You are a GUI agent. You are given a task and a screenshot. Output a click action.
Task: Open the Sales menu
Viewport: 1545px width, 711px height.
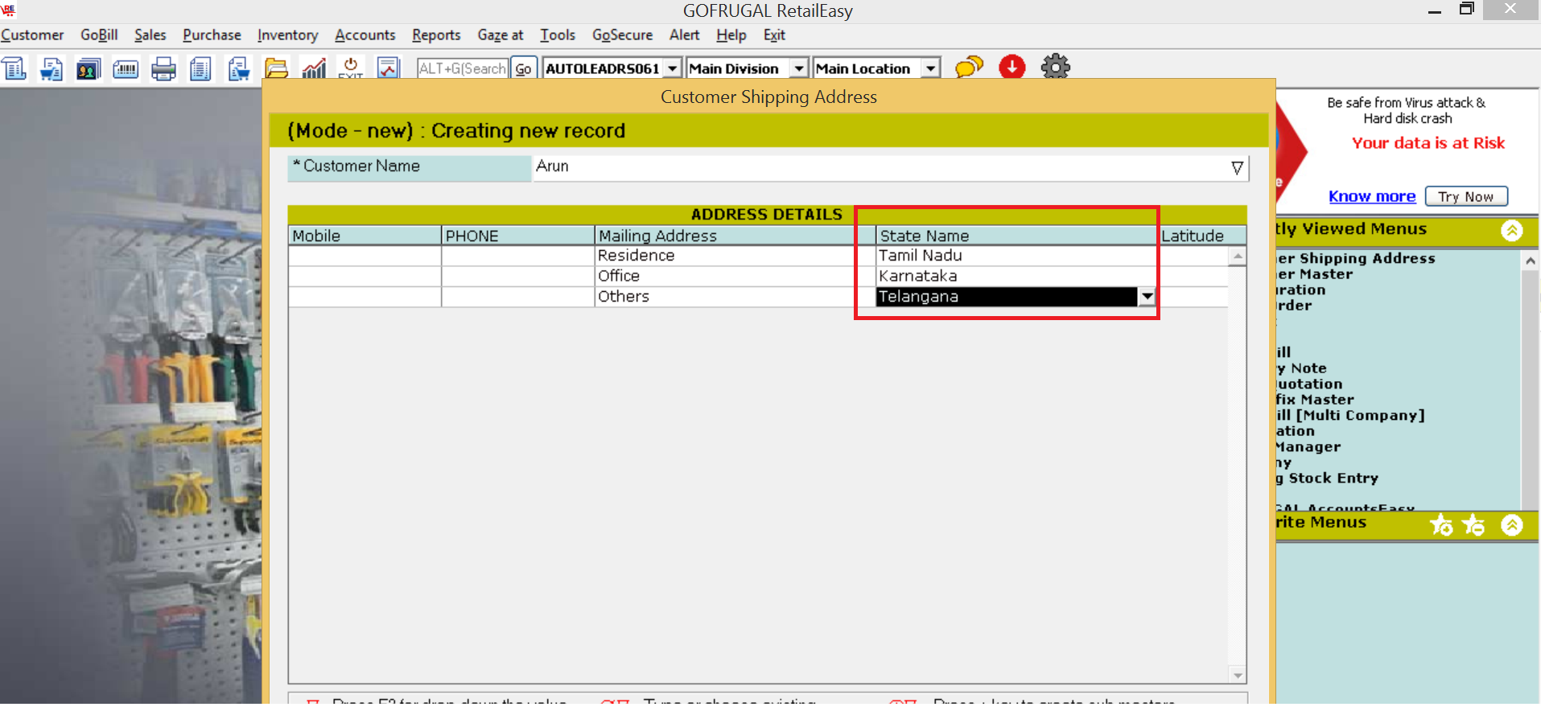[x=150, y=35]
